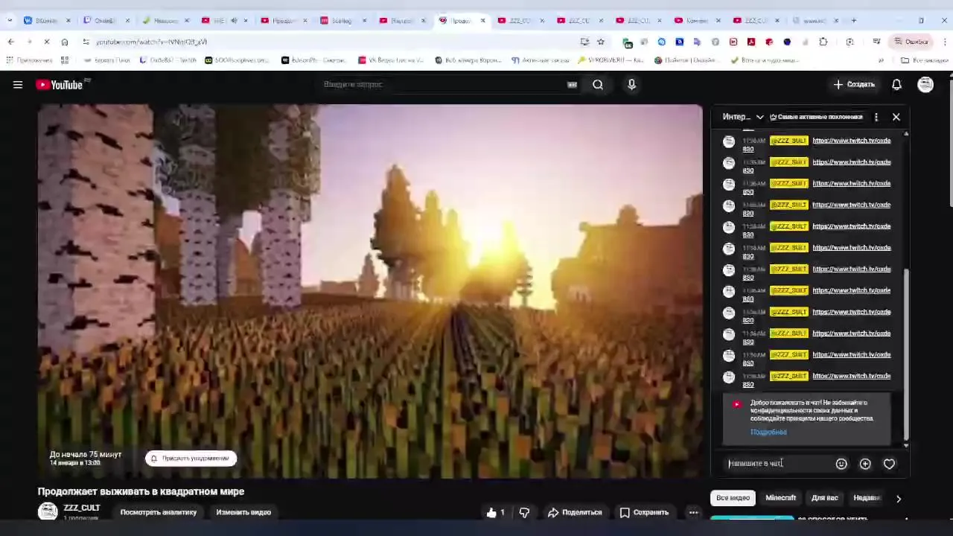
Task: Go back with browser back arrow
Action: tap(10, 42)
